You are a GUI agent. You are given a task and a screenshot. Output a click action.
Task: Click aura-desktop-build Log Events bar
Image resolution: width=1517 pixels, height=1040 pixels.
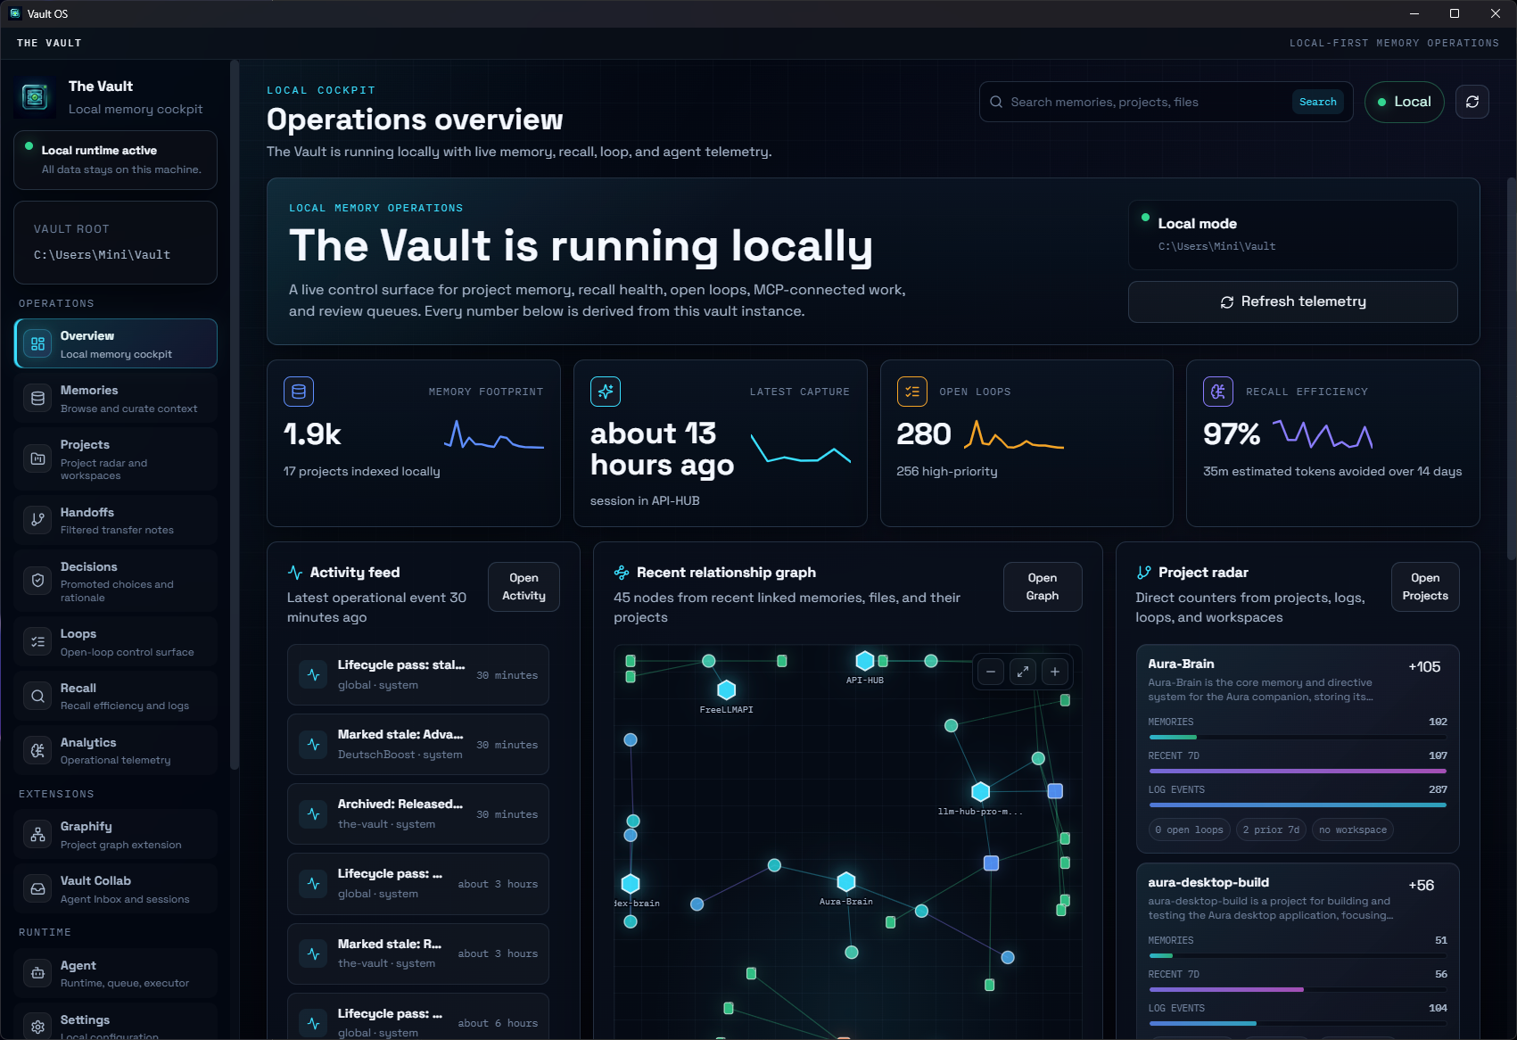1298,1023
